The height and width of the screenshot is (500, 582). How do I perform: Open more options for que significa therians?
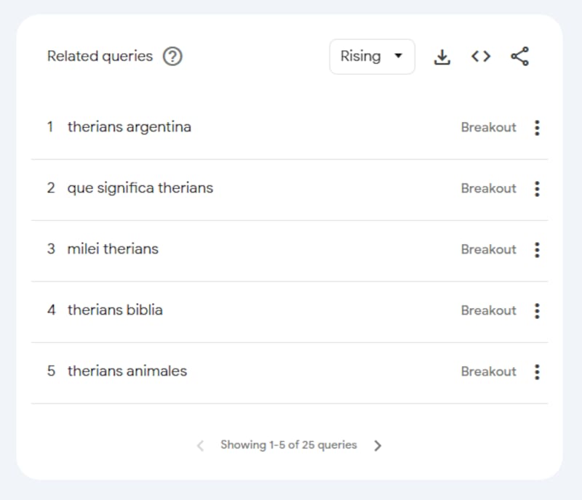pyautogui.click(x=537, y=189)
